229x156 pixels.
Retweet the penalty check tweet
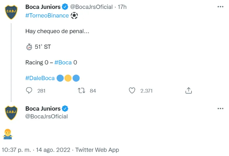pyautogui.click(x=81, y=91)
